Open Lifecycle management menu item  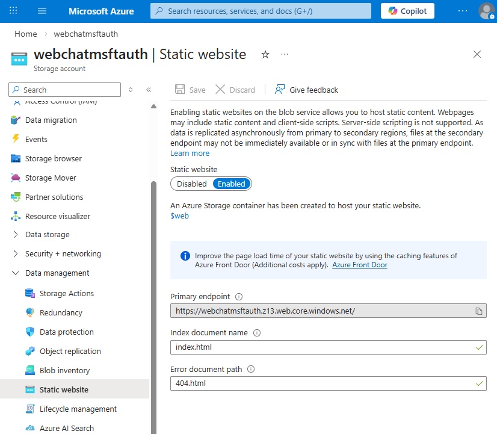pyautogui.click(x=78, y=409)
